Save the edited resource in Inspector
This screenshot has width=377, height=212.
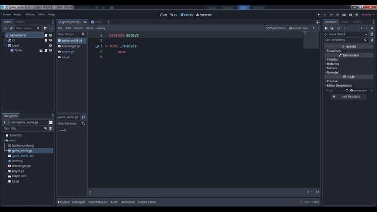339,28
